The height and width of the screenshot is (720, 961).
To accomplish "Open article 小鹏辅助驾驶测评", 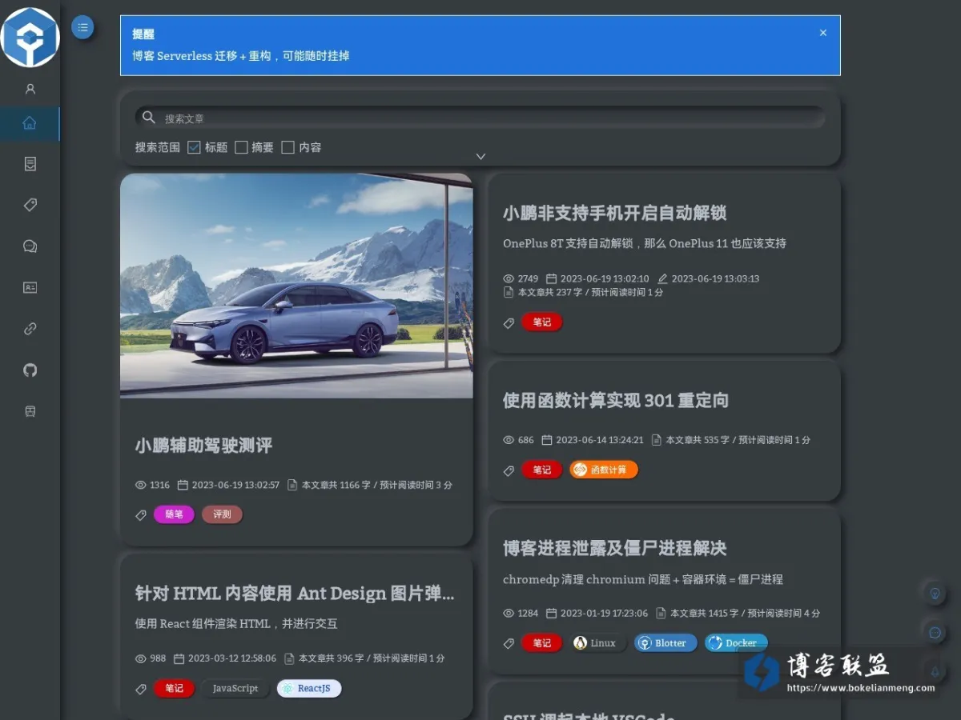I will 204,446.
